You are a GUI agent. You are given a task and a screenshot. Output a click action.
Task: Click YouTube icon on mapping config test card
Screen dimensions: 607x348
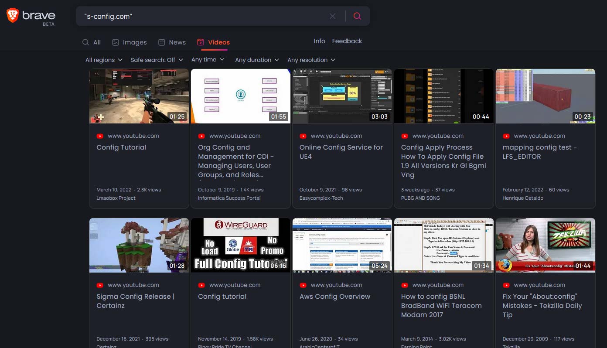tap(506, 136)
